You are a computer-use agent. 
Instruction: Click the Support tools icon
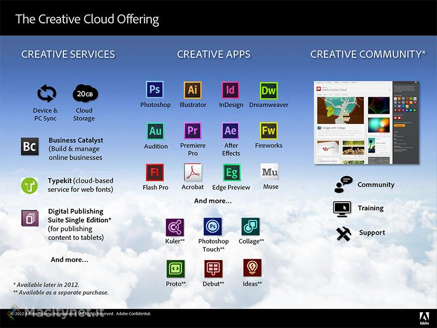click(x=344, y=234)
